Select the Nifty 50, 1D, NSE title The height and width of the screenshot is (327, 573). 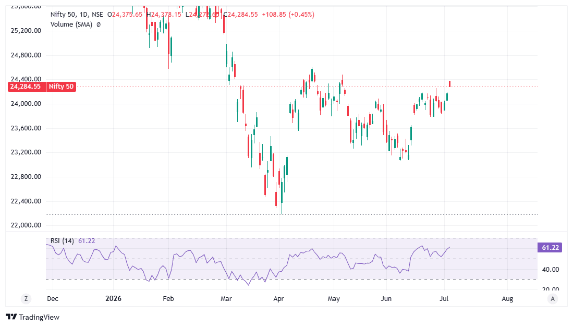click(x=77, y=15)
